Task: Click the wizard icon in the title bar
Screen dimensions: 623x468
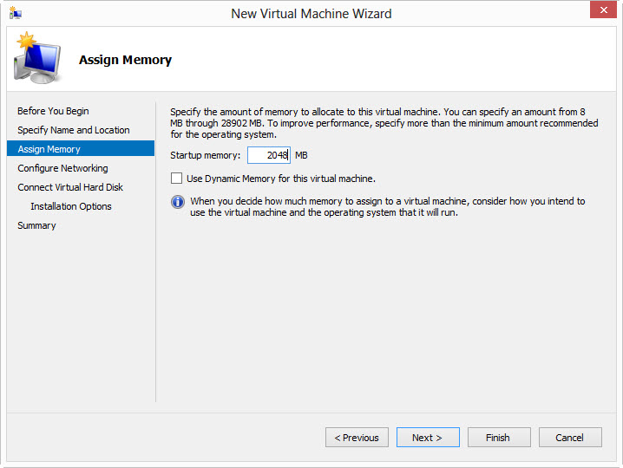Action: point(16,13)
